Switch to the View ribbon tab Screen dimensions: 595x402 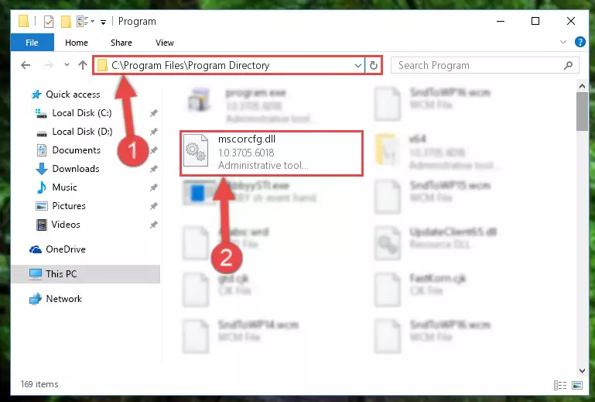tap(165, 43)
